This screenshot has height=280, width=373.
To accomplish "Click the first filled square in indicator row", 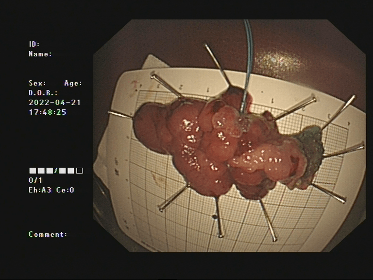I will 33,171.
